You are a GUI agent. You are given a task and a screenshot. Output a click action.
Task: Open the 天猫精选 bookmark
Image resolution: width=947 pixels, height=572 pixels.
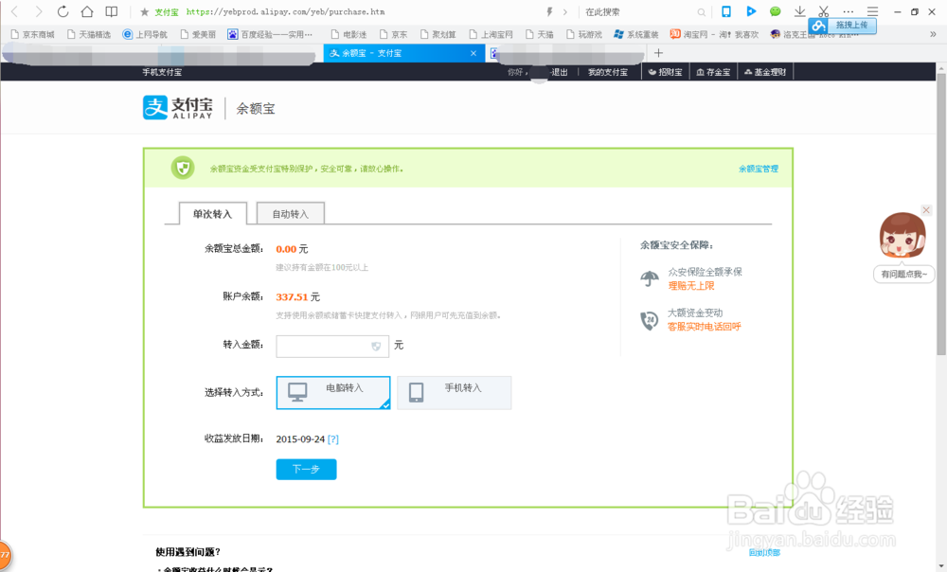click(x=89, y=34)
